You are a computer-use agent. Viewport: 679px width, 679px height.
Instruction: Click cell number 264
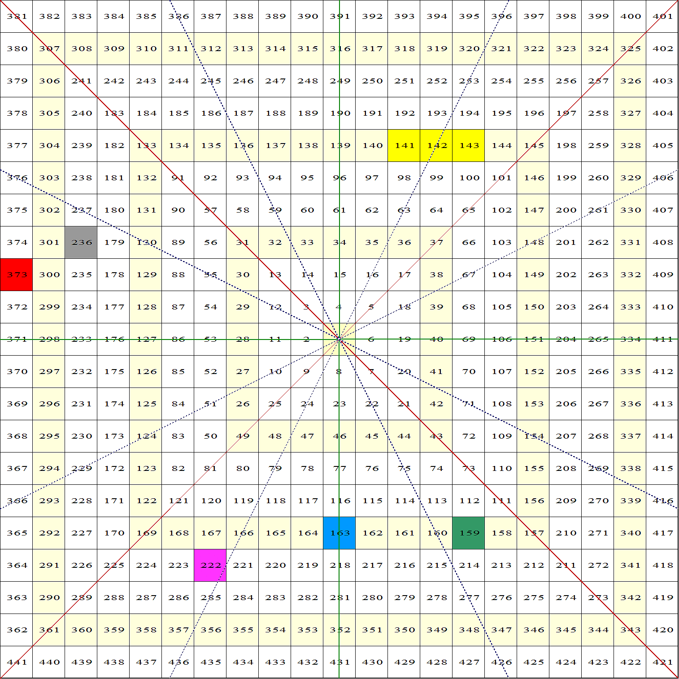[x=597, y=307]
